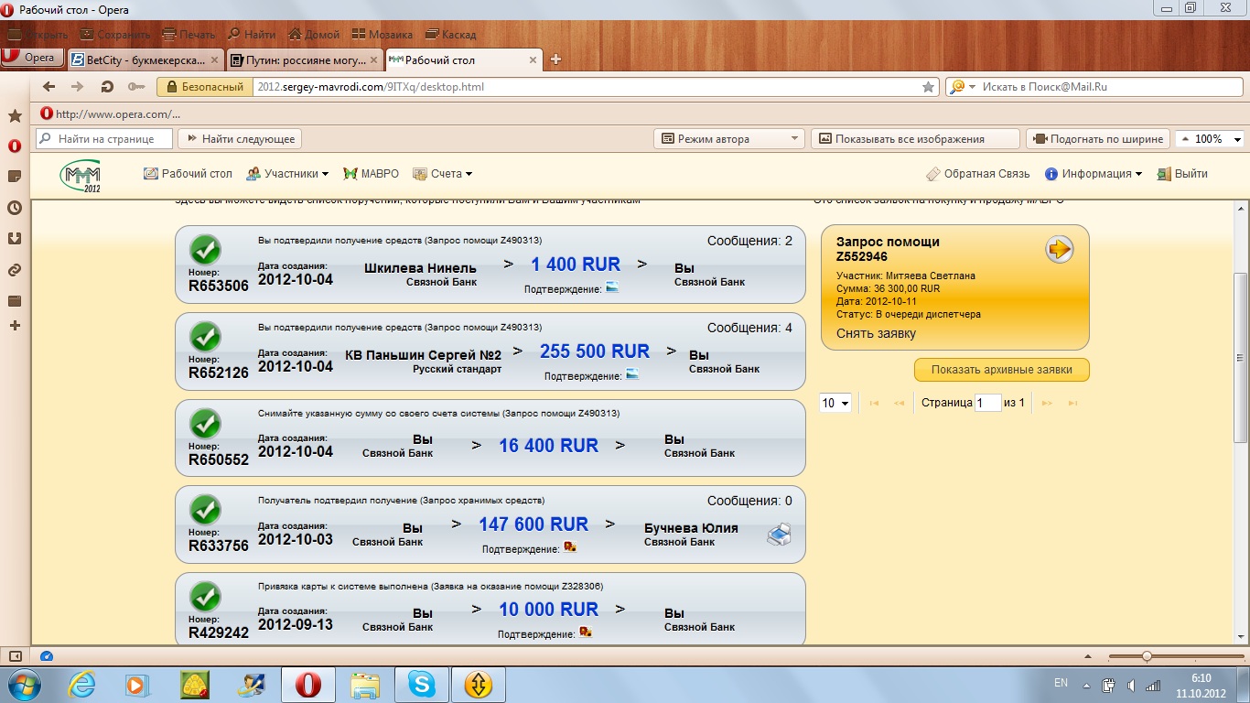Click Показать архивные заявки button
The image size is (1250, 703).
point(1001,370)
